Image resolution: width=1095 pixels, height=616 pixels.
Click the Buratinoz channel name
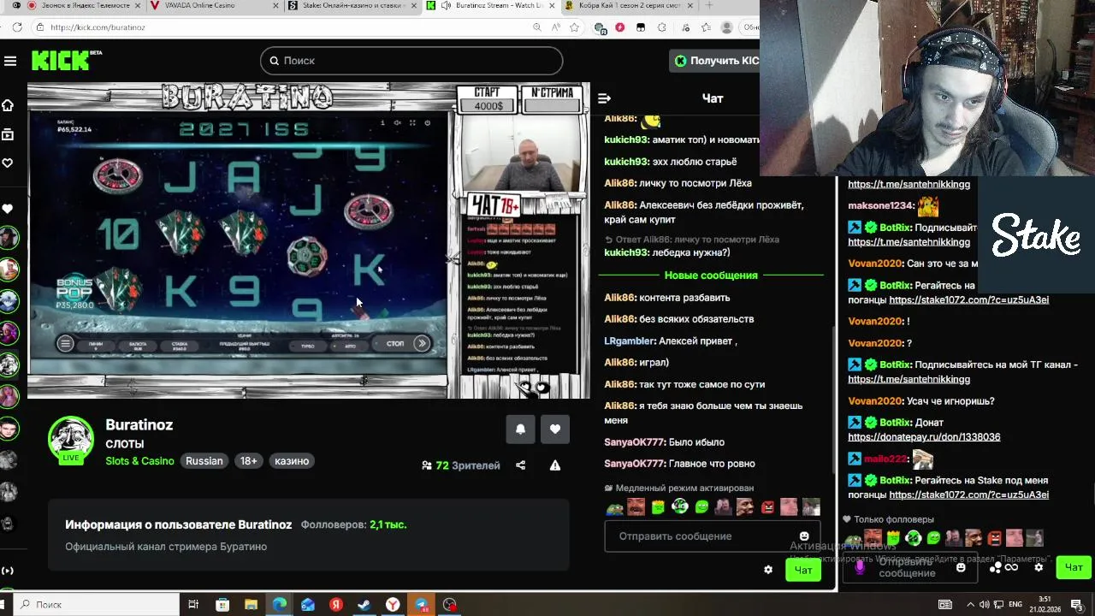coord(139,425)
